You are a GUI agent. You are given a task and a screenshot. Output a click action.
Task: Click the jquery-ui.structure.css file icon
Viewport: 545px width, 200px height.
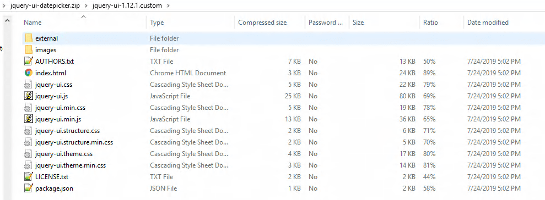pyautogui.click(x=29, y=131)
